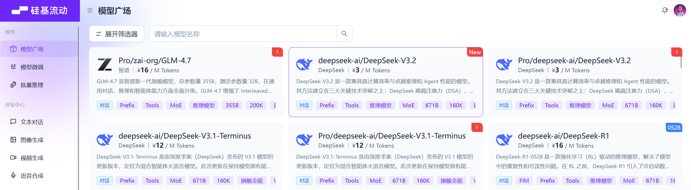Click the search magnifier button

click(x=344, y=34)
